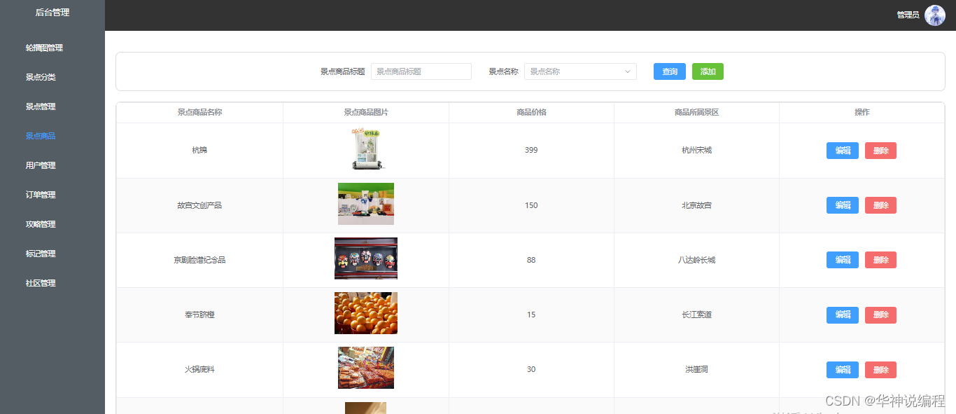The height and width of the screenshot is (414, 956).
Task: Click the 京剧脸谱纪念品 name cell
Action: tap(199, 260)
